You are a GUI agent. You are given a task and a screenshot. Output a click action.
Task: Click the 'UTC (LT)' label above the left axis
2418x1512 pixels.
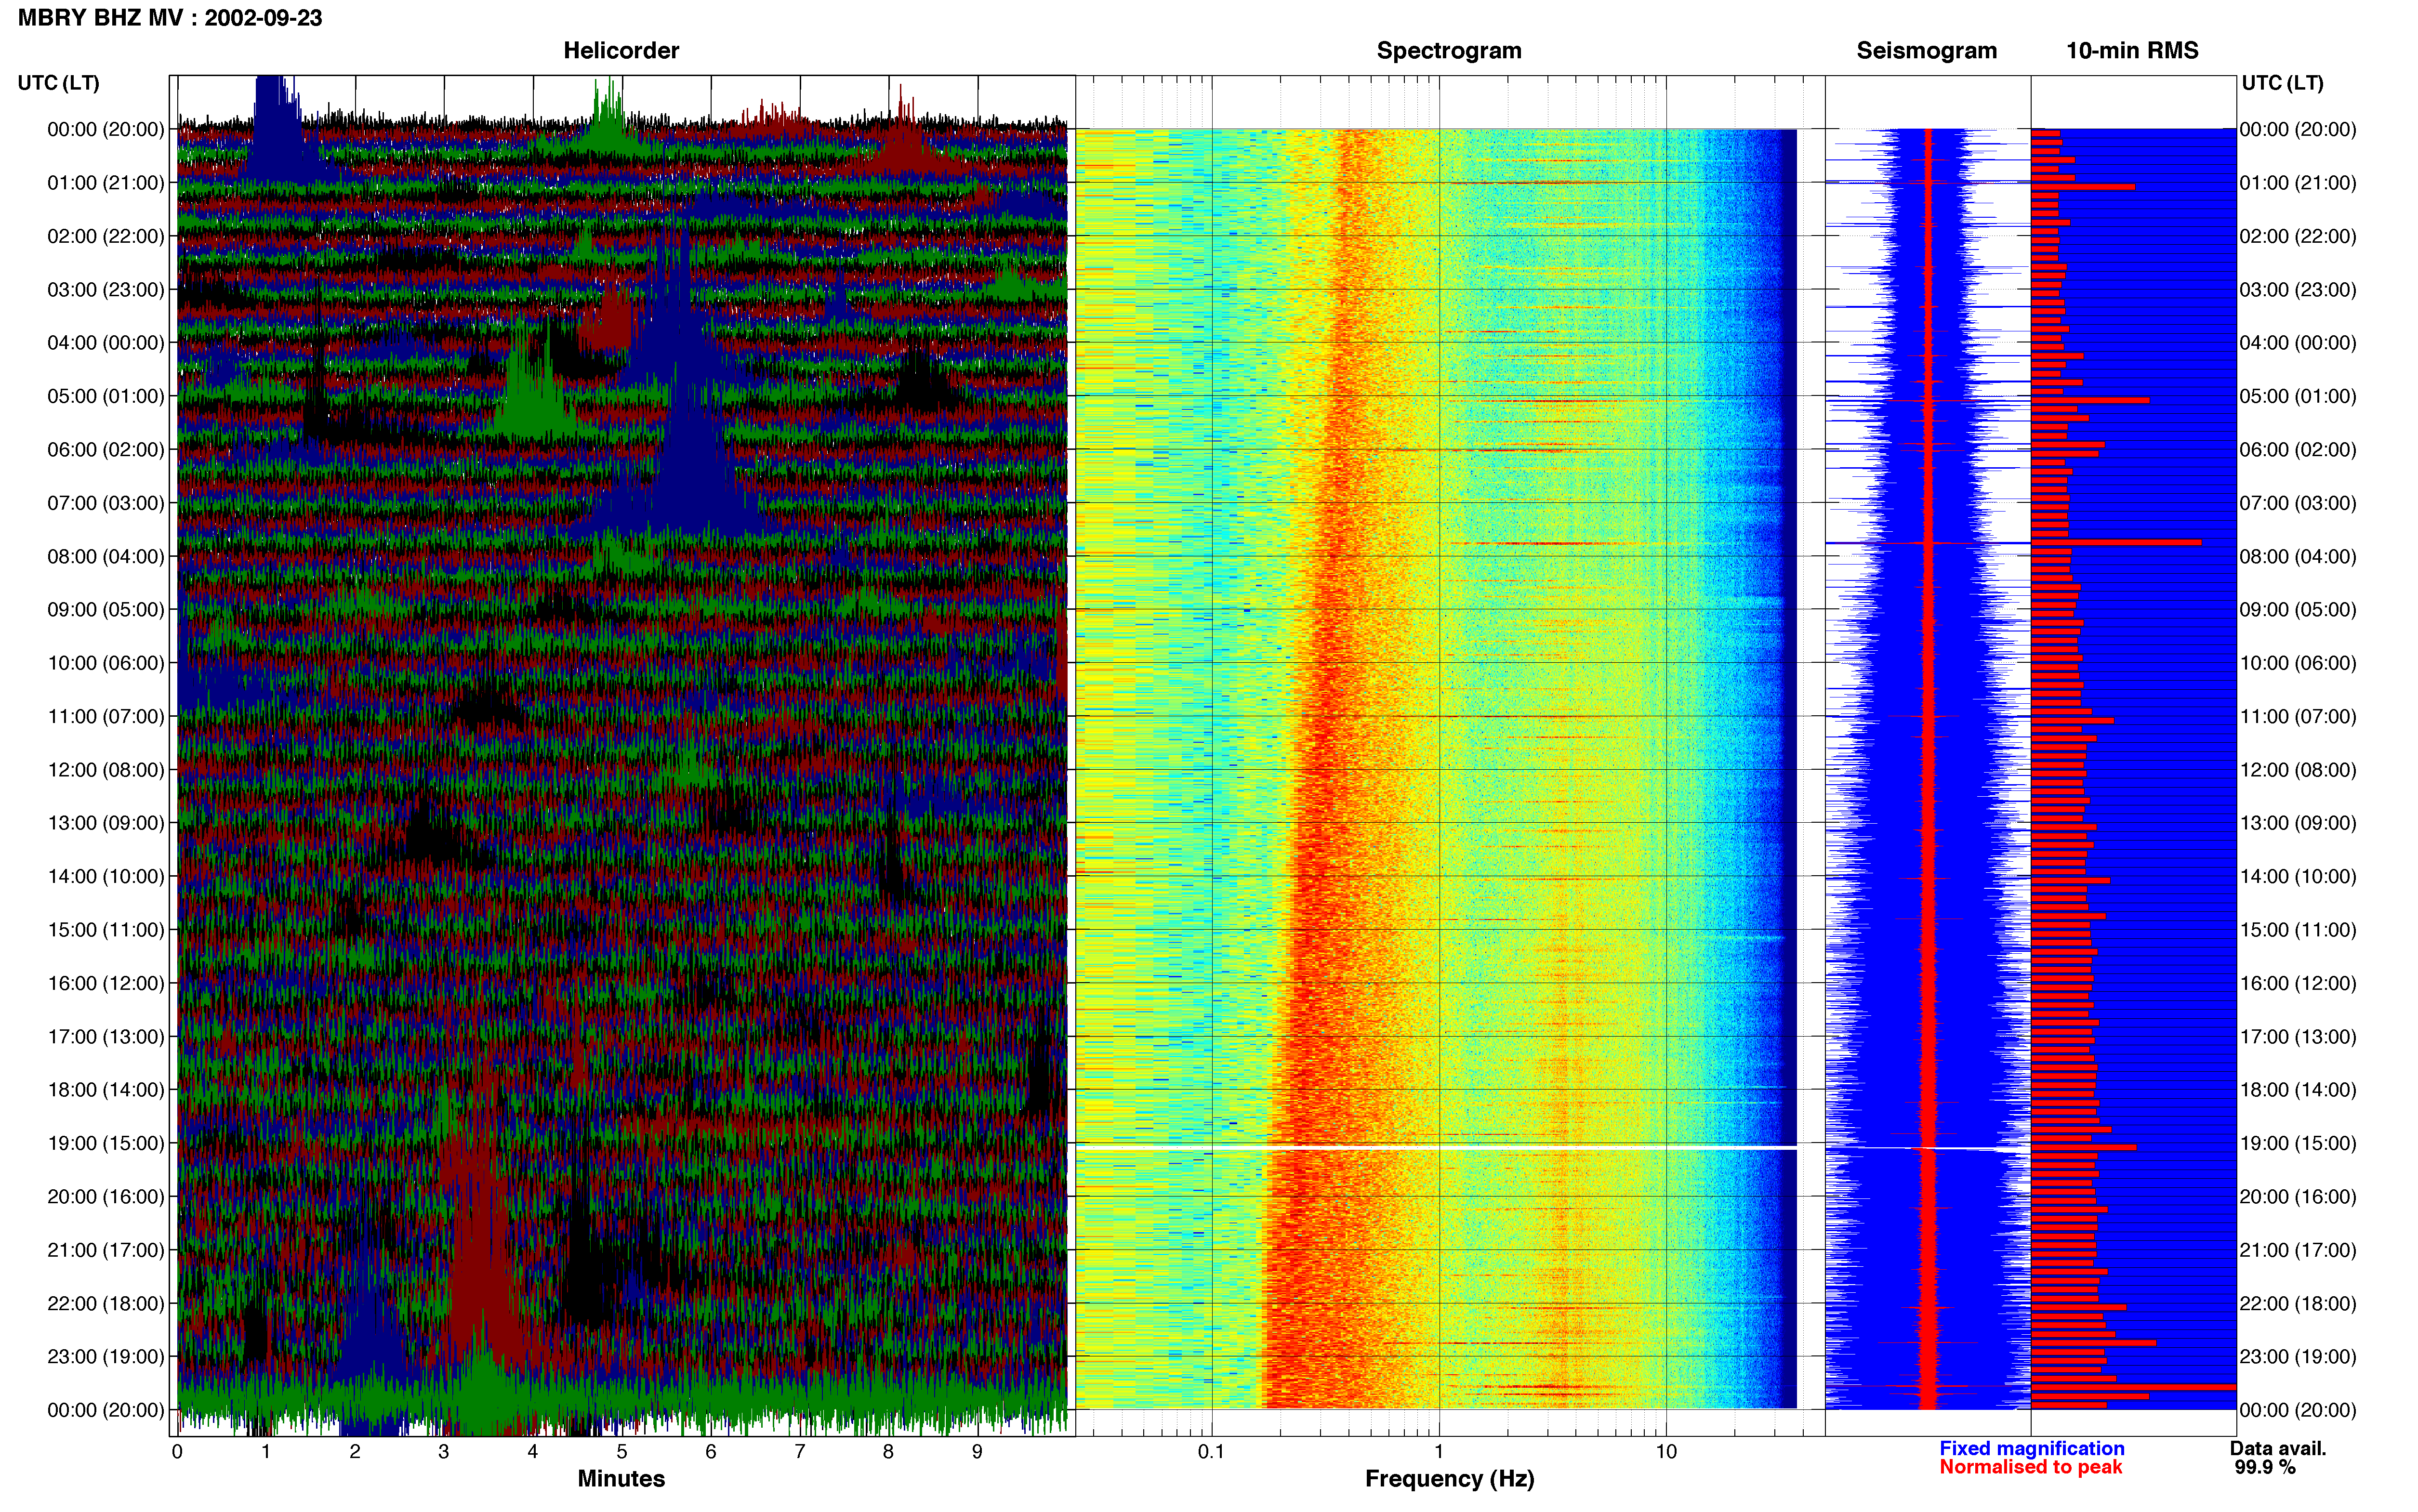[59, 83]
